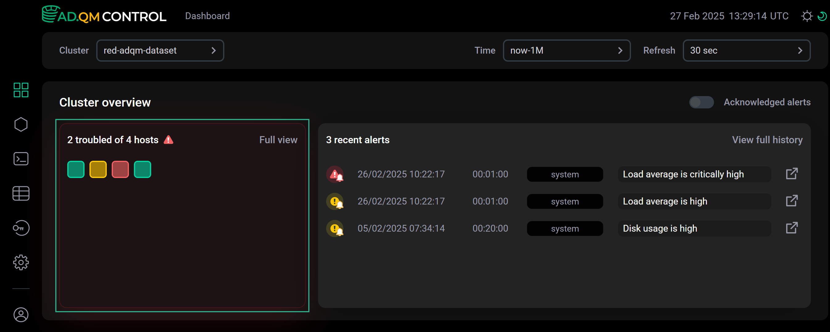Open View full history of alerts

[x=767, y=140]
